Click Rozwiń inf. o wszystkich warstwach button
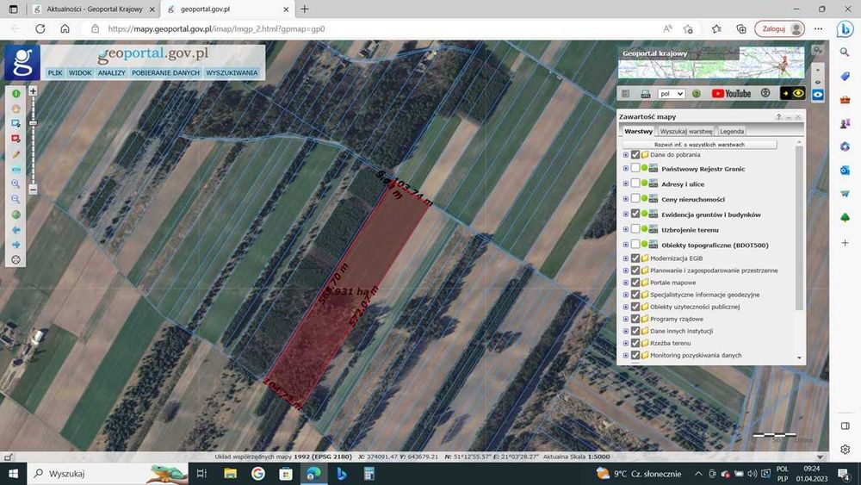The image size is (861, 485). pyautogui.click(x=699, y=145)
